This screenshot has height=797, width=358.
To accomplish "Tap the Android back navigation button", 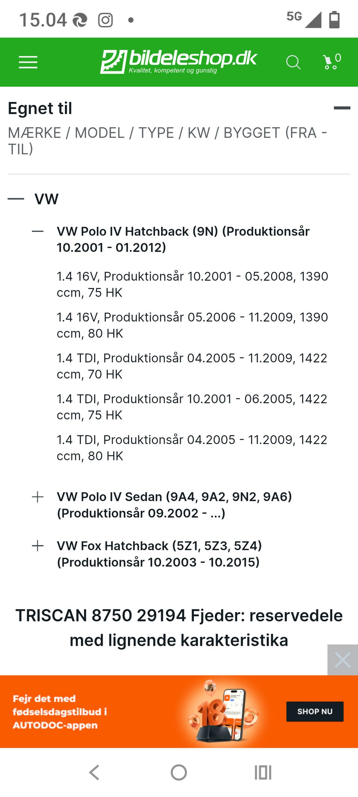I will (x=94, y=772).
